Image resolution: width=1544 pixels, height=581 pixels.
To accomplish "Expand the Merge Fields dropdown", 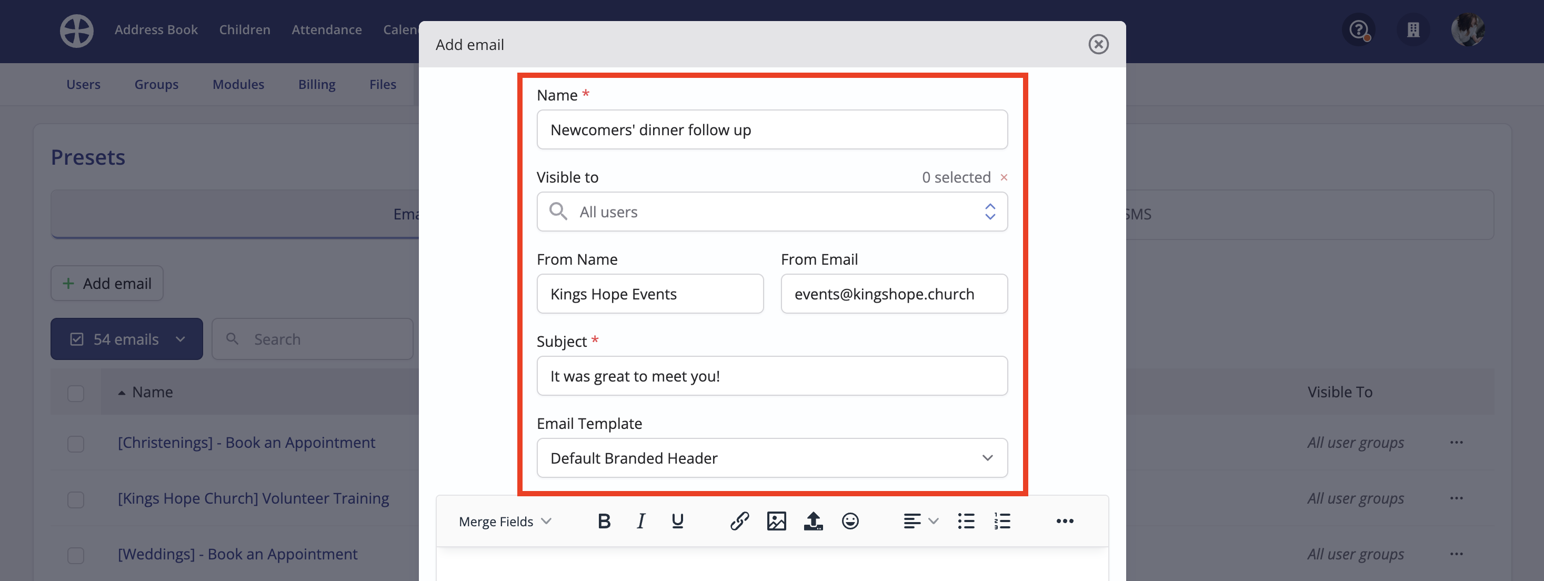I will click(x=505, y=522).
